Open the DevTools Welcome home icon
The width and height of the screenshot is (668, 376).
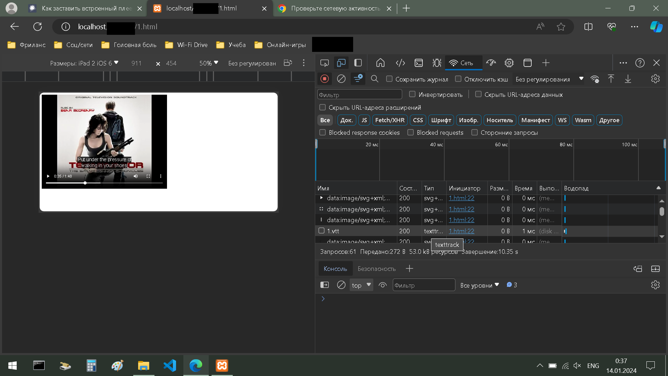[380, 63]
